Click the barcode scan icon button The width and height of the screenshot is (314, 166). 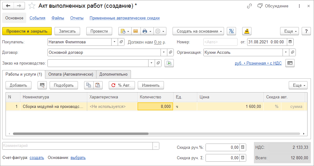[x=42, y=85]
